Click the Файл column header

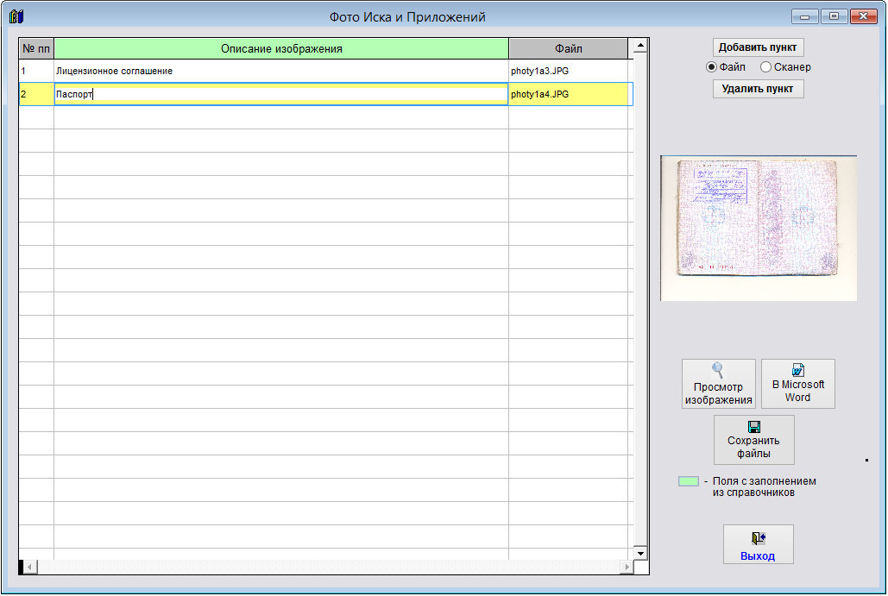coord(568,48)
